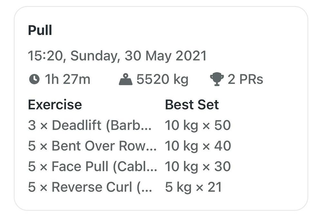Viewport: 322px width, 214px height.
Task: Click best set 5 kg × 21
Action: 194,187
